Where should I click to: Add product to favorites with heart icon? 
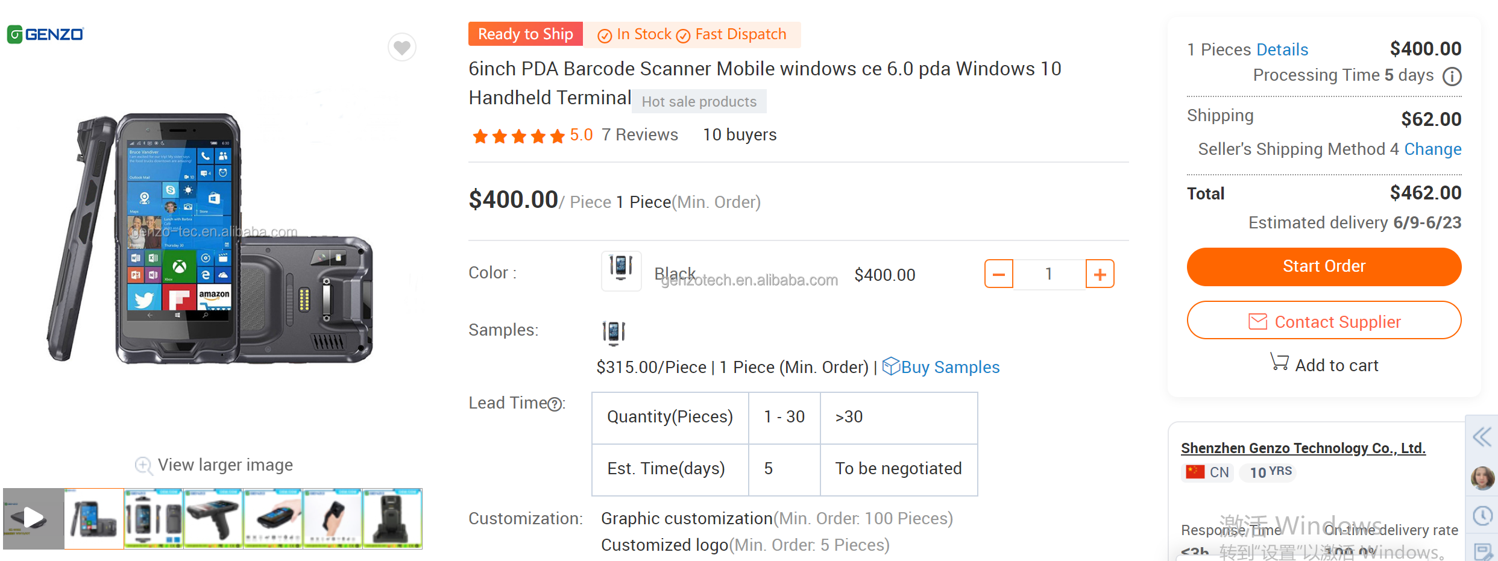402,47
